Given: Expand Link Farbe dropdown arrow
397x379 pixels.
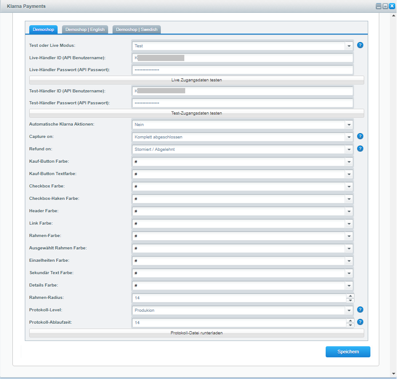Looking at the screenshot, I should [349, 224].
